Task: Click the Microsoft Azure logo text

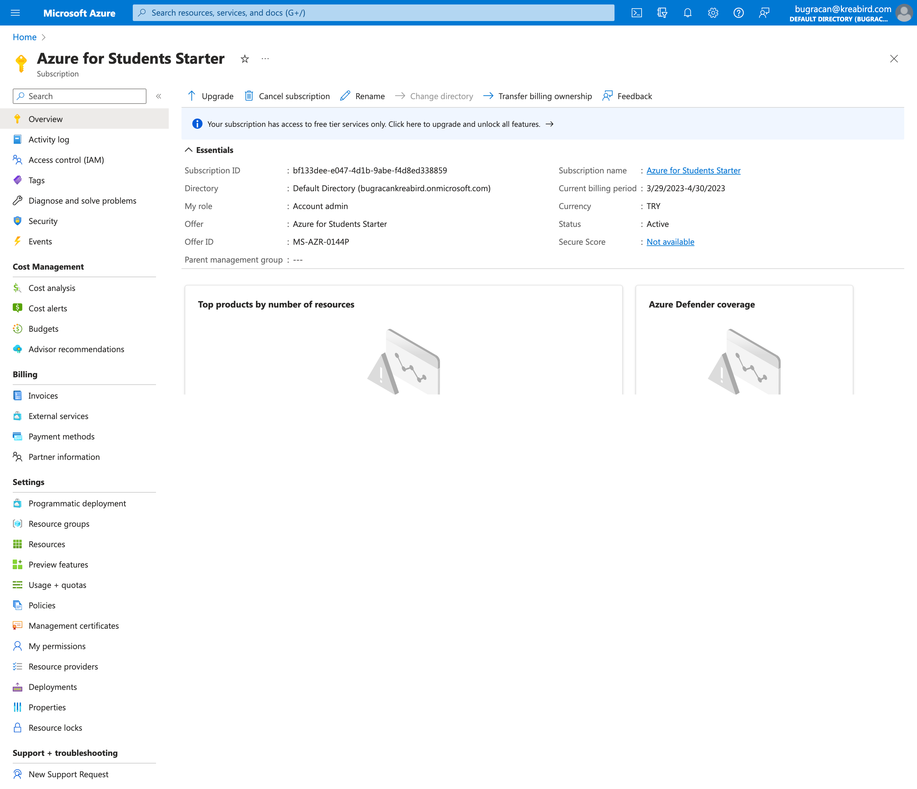Action: pos(79,13)
